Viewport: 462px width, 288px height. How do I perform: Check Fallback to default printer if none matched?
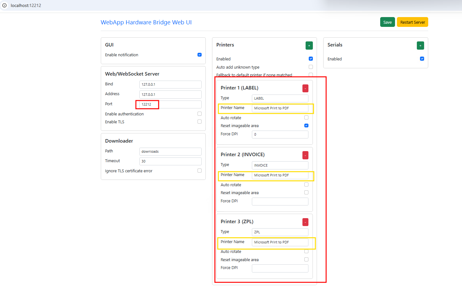[311, 75]
